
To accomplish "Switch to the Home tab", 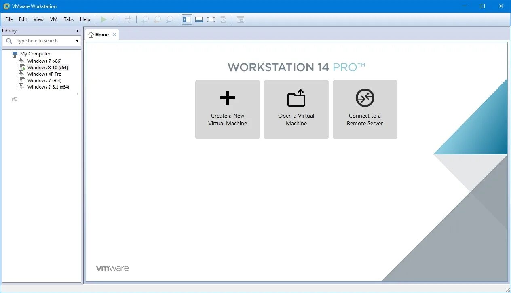I will 101,34.
